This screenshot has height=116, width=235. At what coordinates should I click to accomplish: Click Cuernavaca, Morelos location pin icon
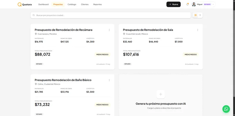[x=36, y=34]
